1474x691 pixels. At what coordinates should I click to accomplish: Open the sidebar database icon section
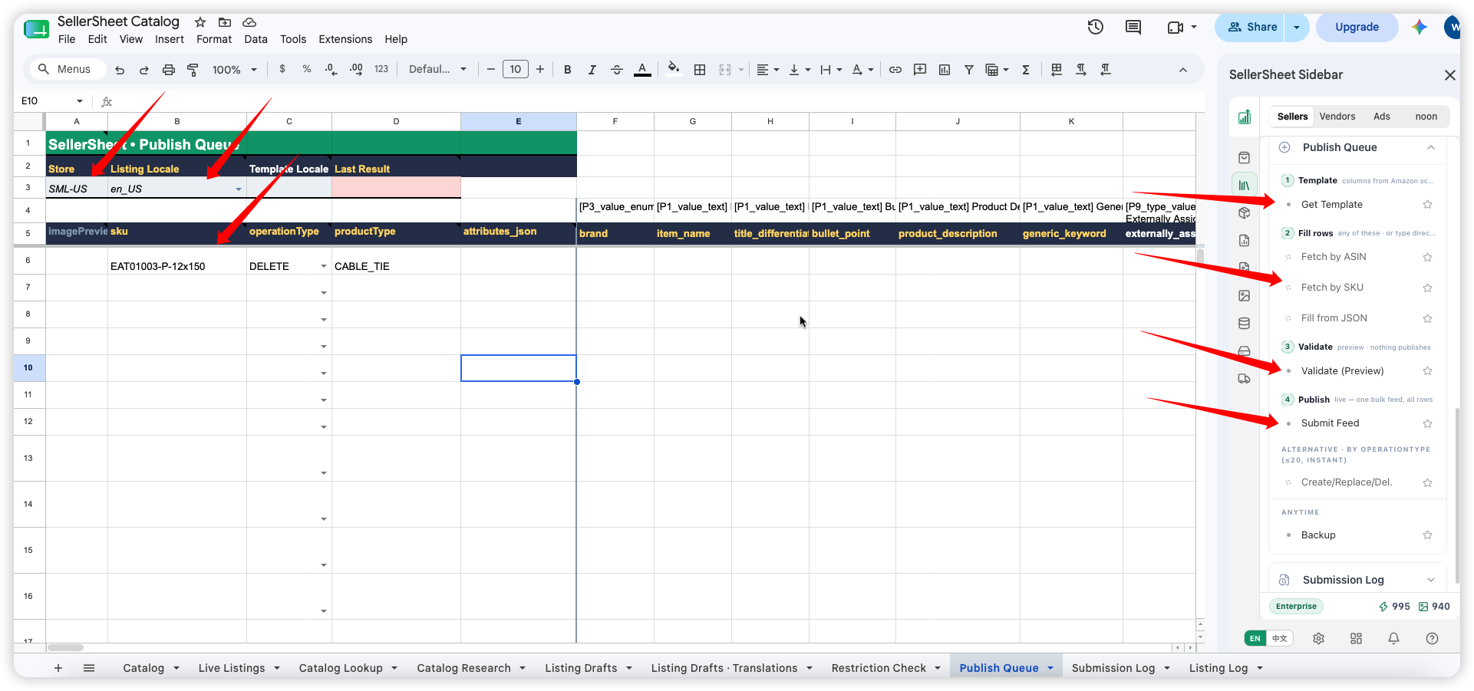(1245, 324)
